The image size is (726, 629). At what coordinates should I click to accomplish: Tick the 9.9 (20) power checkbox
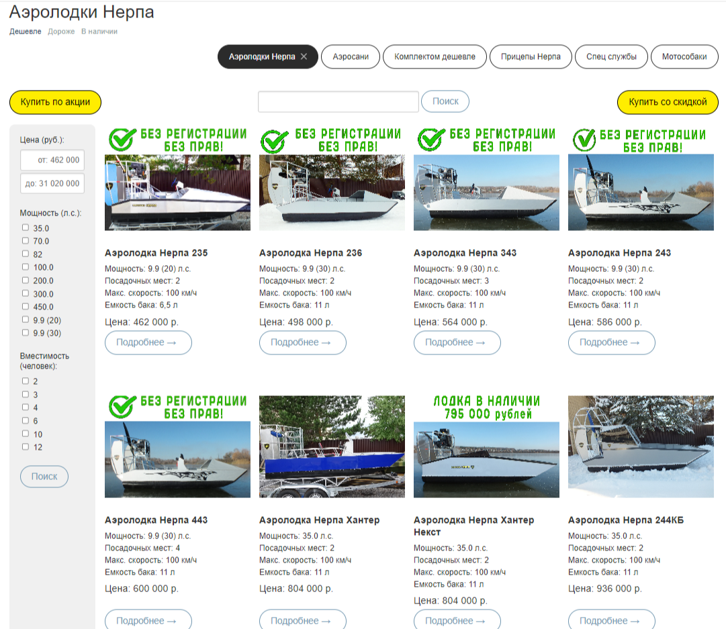click(x=26, y=320)
